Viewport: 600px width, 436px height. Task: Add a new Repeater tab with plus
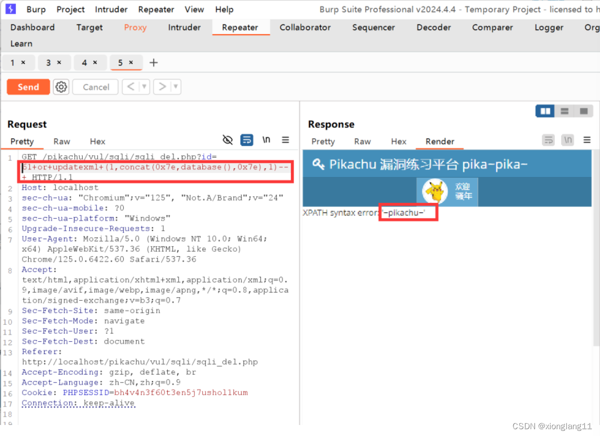(154, 62)
